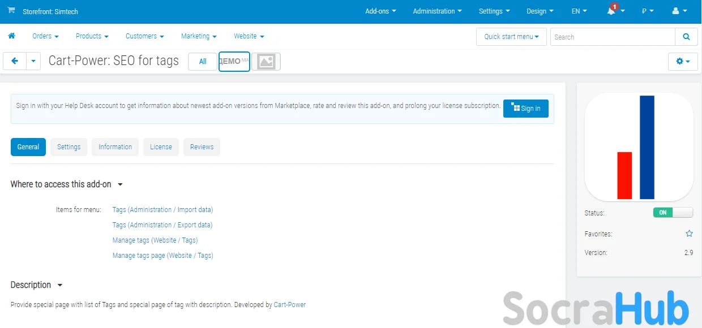Click the back arrow button

pyautogui.click(x=15, y=61)
